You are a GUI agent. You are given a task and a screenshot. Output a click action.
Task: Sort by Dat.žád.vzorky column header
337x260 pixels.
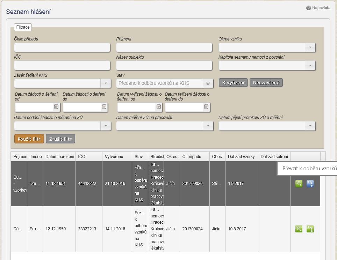tap(242, 157)
